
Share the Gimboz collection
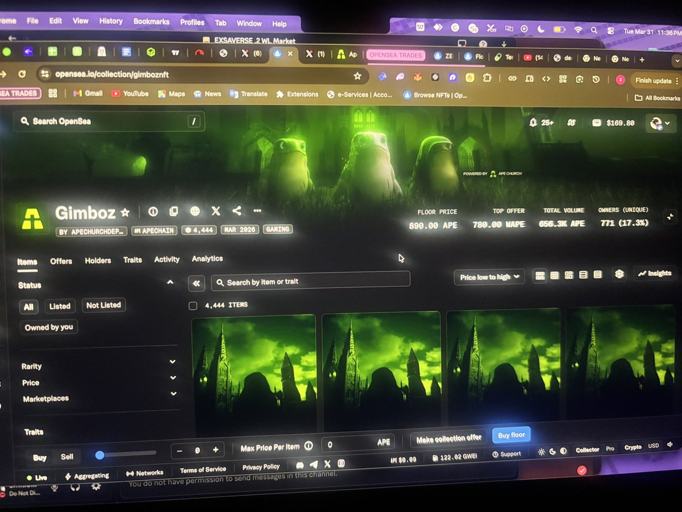click(237, 210)
